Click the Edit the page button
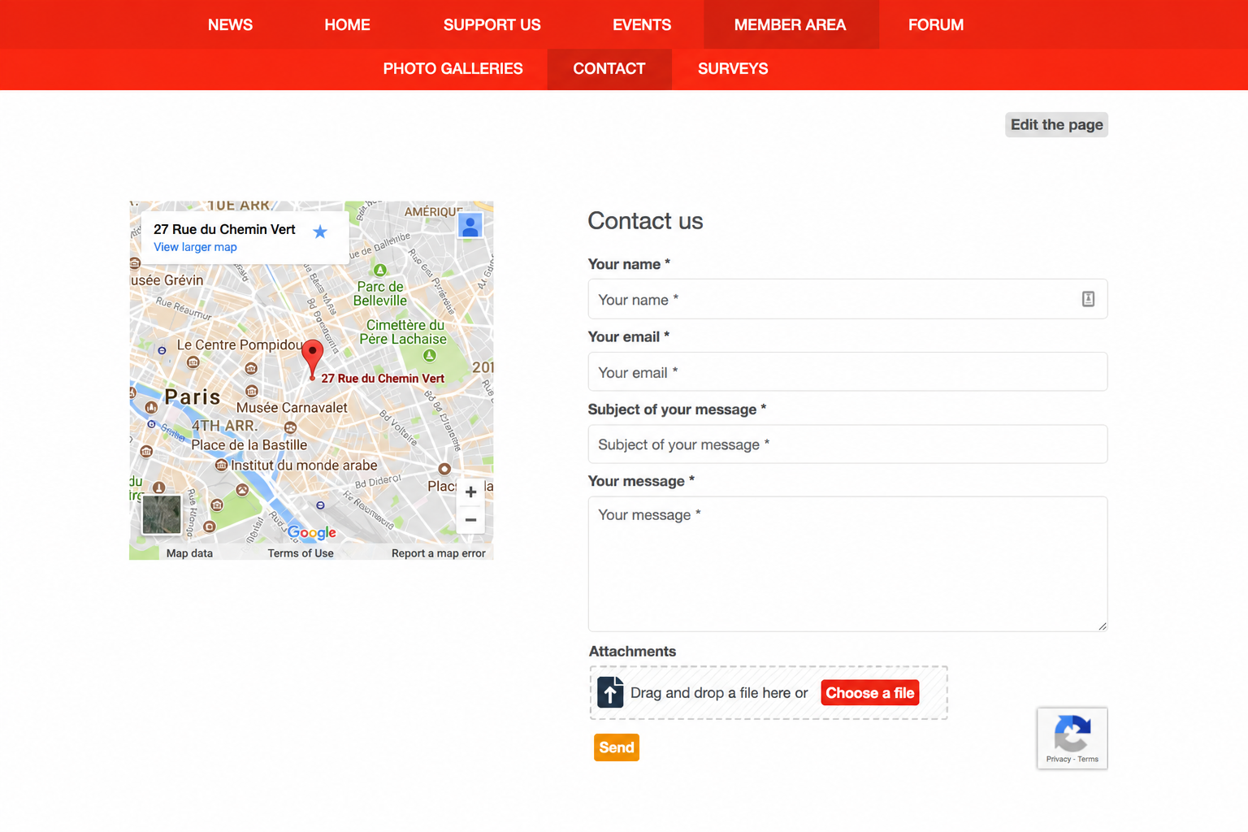The width and height of the screenshot is (1248, 832). click(x=1056, y=124)
